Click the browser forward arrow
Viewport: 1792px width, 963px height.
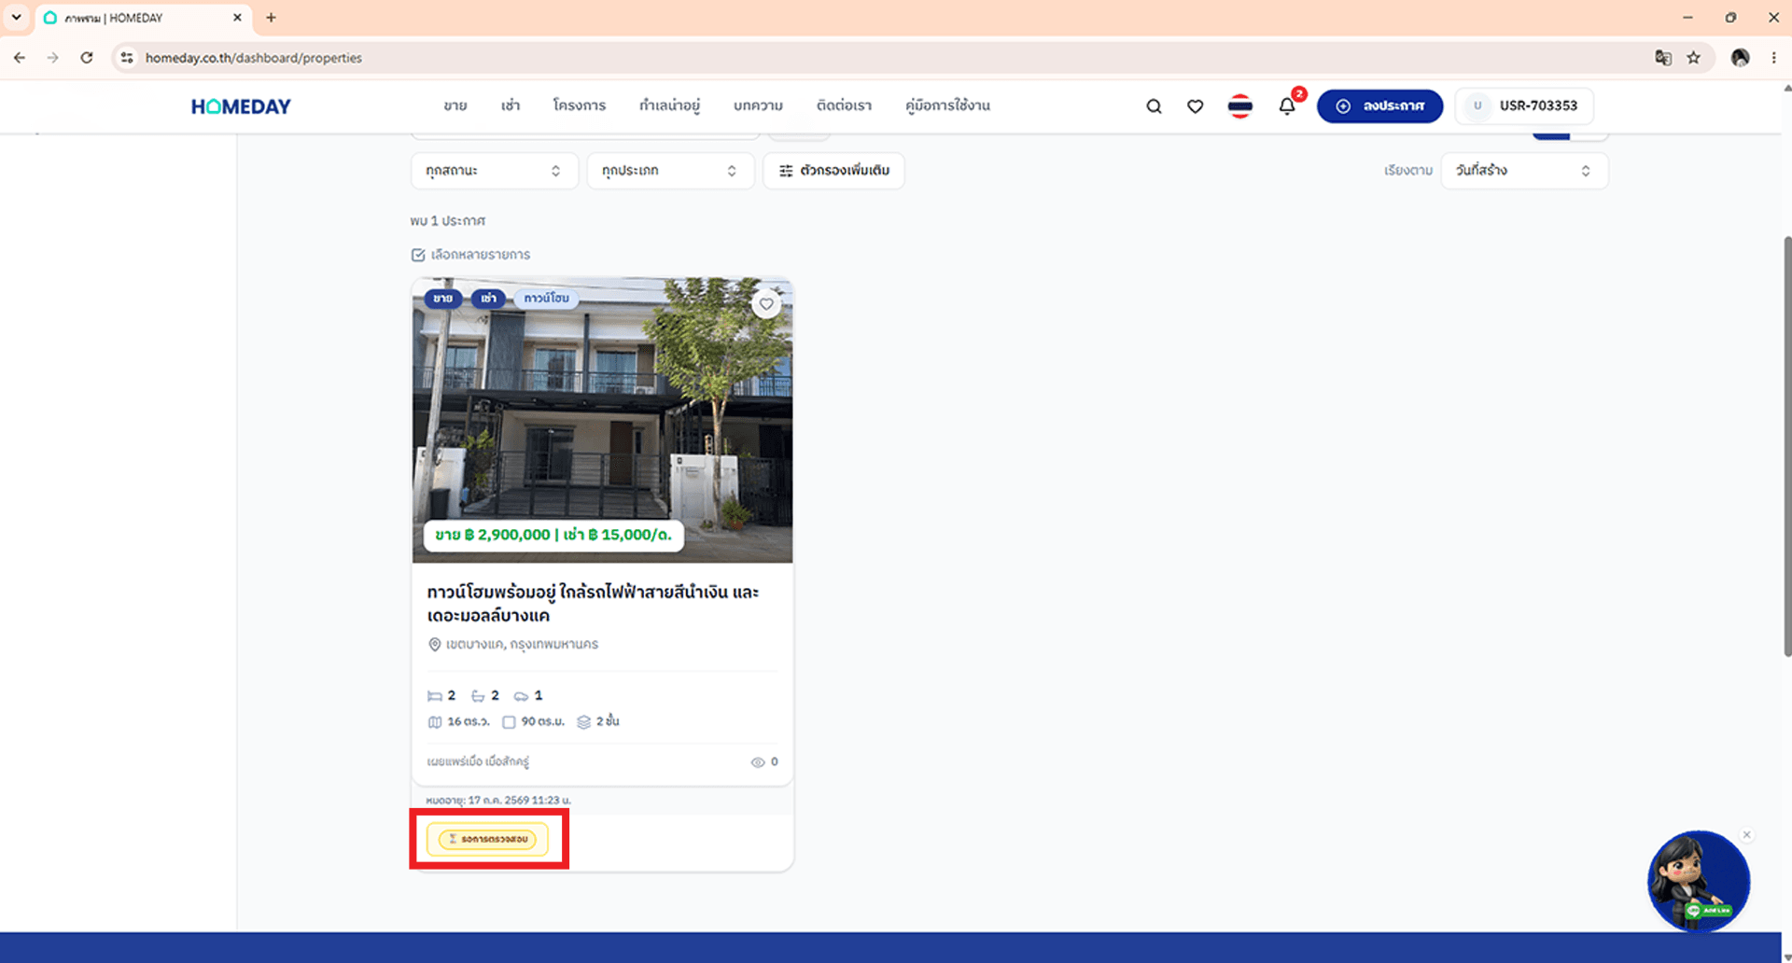click(x=53, y=58)
